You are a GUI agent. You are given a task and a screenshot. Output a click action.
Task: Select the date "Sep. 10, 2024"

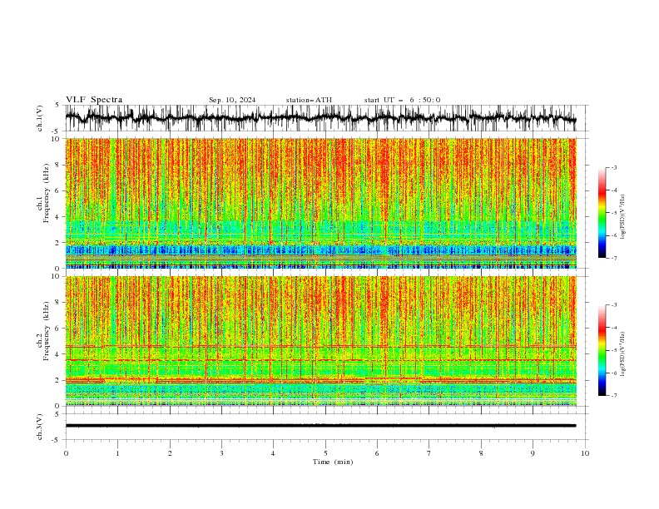(x=232, y=100)
